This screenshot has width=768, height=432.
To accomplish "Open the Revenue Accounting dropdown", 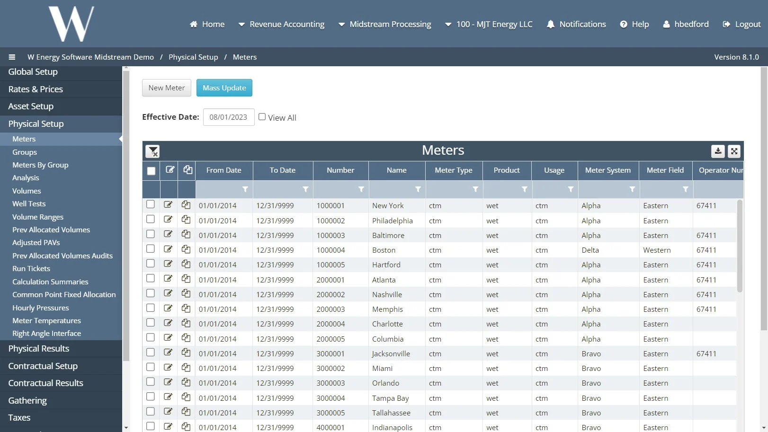I will pyautogui.click(x=281, y=24).
